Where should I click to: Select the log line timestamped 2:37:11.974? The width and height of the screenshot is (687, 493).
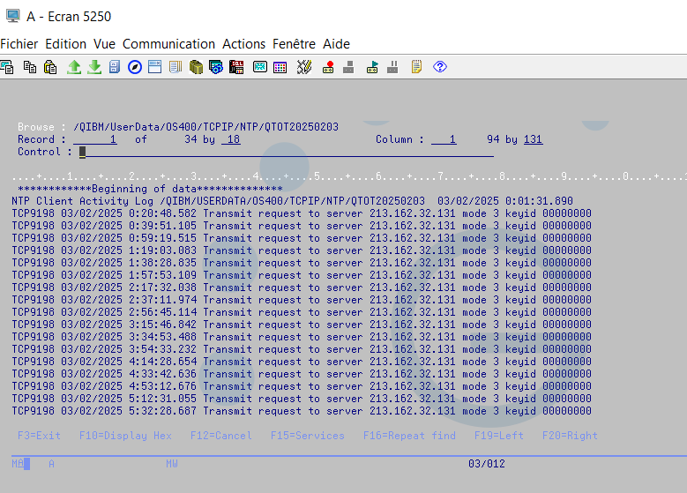[302, 300]
